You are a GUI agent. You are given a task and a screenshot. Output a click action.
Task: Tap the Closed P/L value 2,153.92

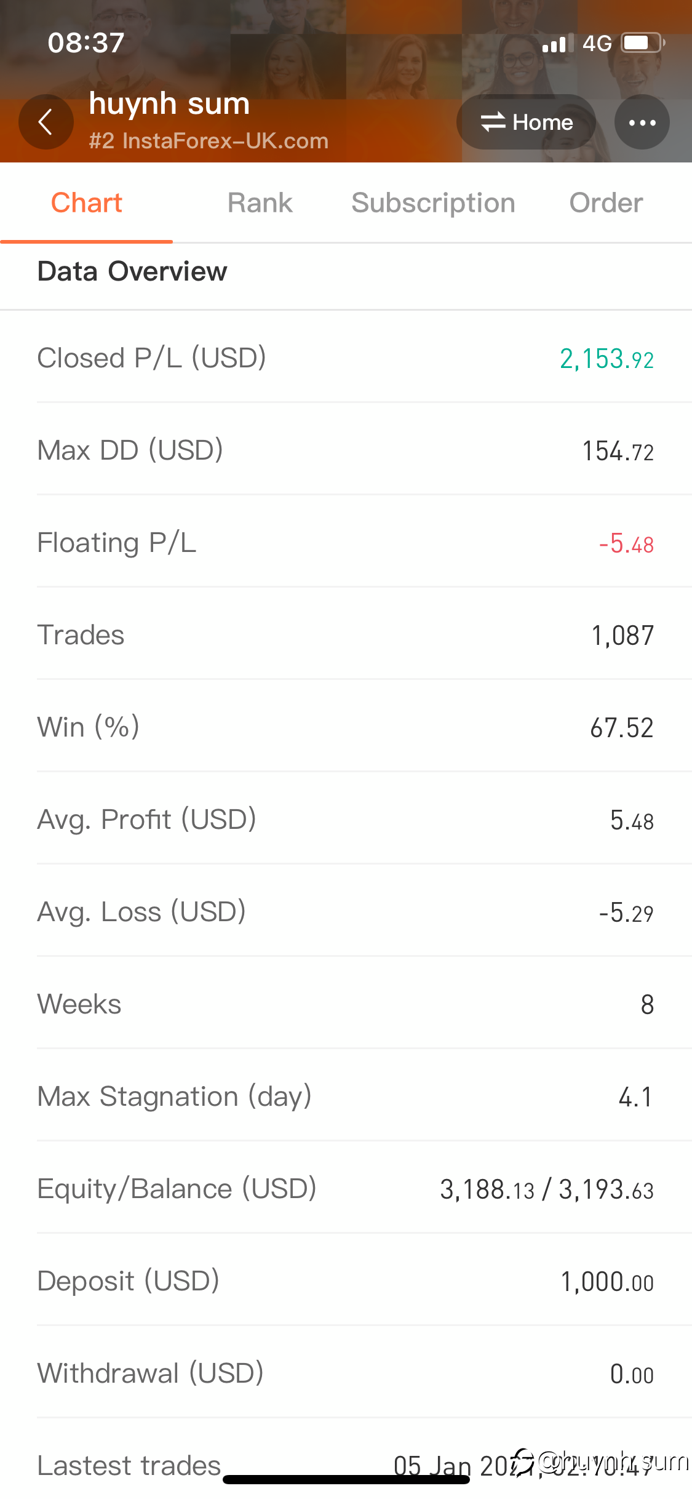tap(606, 359)
